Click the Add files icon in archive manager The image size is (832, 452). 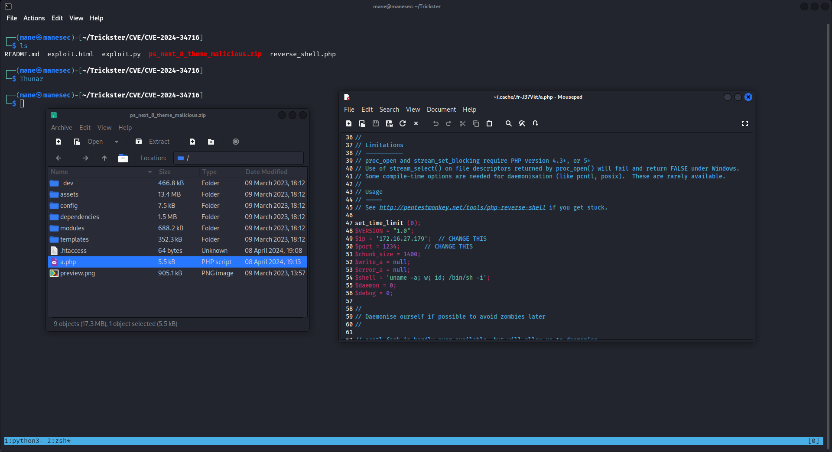[x=192, y=142]
